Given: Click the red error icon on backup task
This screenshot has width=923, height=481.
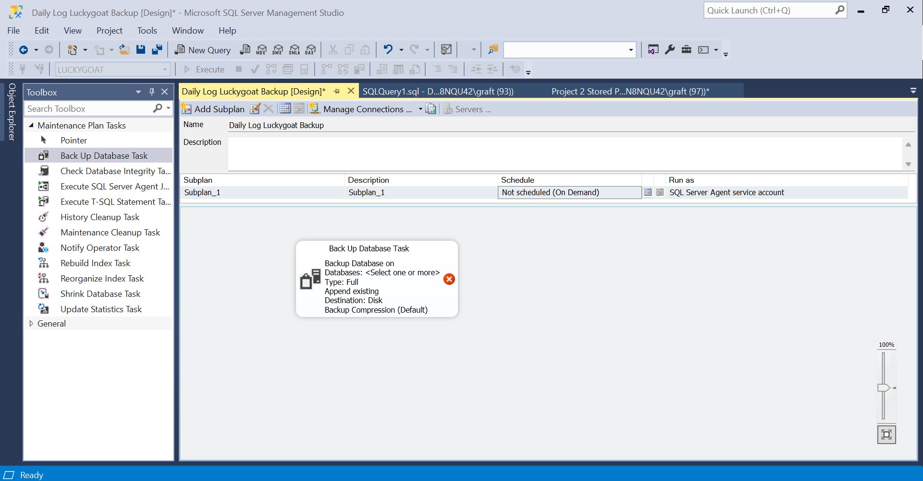Looking at the screenshot, I should [449, 279].
